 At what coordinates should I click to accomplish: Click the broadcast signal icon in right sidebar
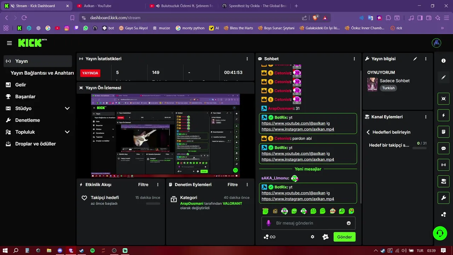point(443,165)
